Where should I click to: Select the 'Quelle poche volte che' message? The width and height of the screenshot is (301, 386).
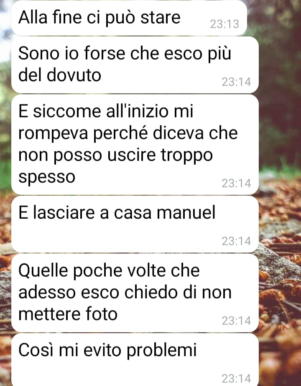[135, 293]
